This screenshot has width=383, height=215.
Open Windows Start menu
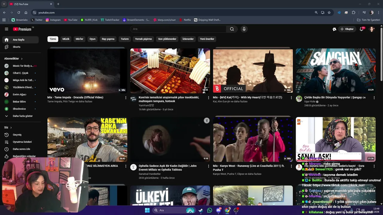(x=147, y=210)
